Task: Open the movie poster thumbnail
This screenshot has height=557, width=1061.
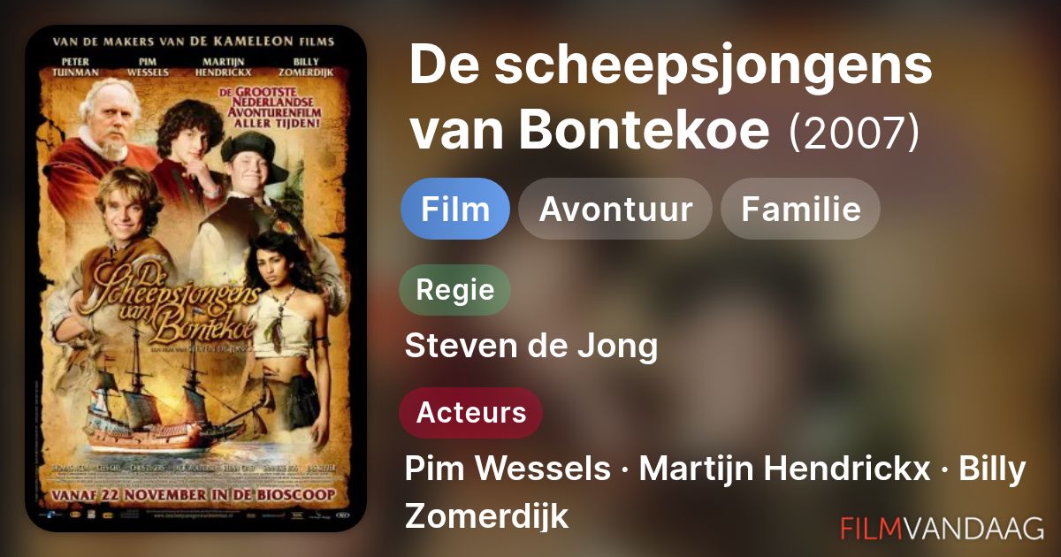Action: (195, 278)
